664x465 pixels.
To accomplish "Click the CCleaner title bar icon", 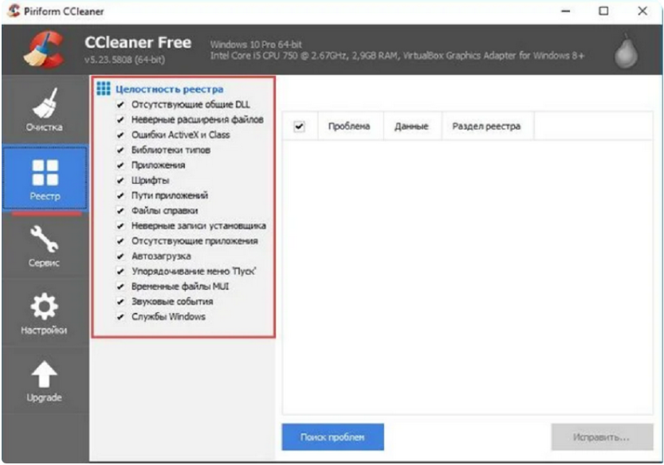I will pyautogui.click(x=14, y=10).
